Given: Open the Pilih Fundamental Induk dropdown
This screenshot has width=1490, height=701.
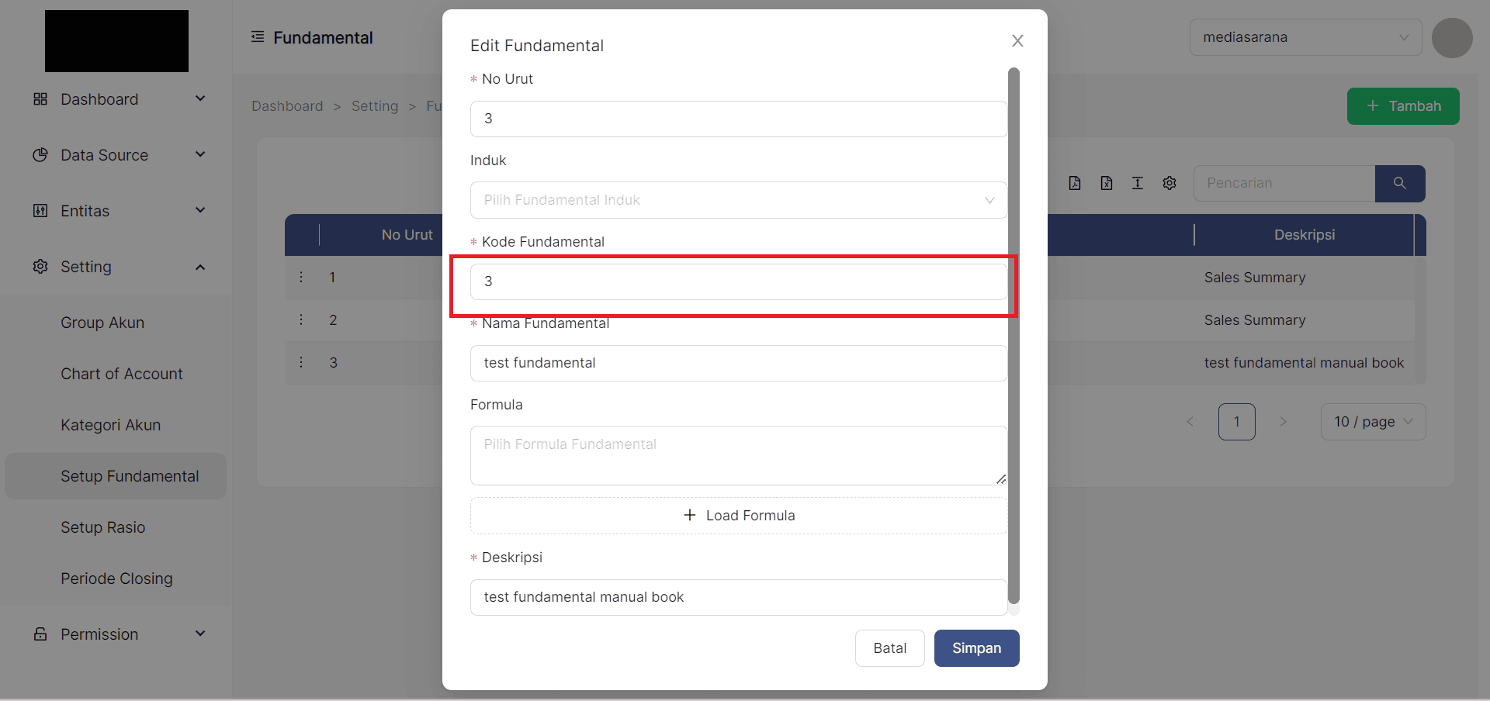Looking at the screenshot, I should (738, 200).
